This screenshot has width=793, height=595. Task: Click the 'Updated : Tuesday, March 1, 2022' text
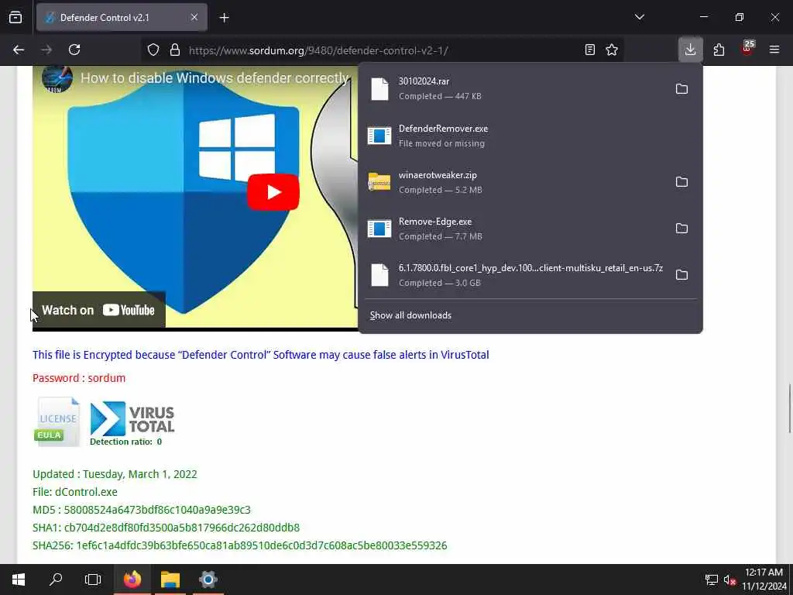[x=115, y=474]
